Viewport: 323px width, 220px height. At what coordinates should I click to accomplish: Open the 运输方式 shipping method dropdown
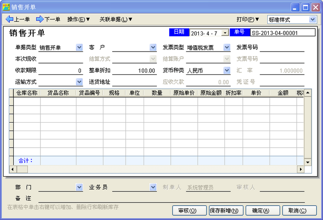79,82
